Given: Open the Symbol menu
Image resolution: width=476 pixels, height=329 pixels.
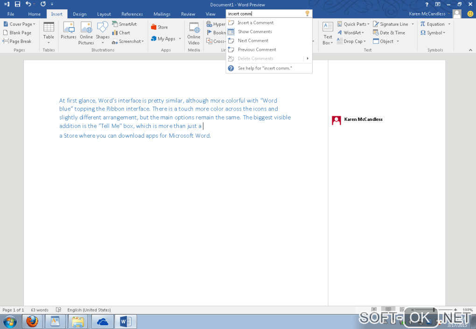Looking at the screenshot, I should click(x=433, y=33).
